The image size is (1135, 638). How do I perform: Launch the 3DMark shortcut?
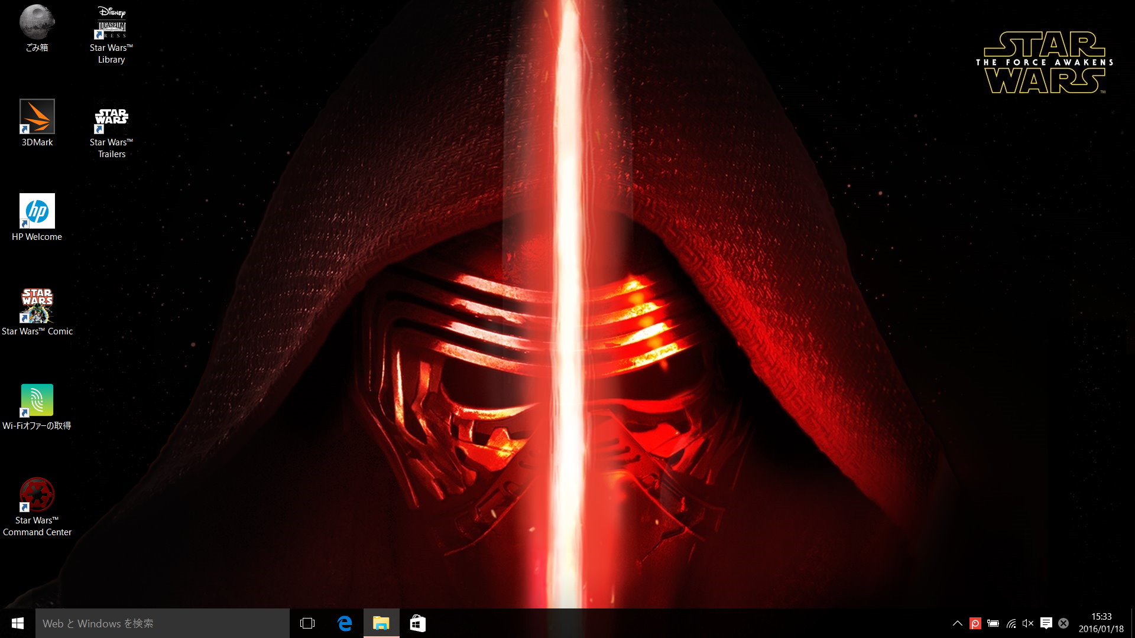[x=37, y=123]
